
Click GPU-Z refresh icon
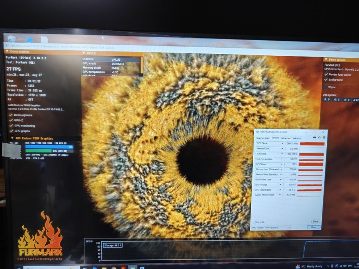[319, 138]
